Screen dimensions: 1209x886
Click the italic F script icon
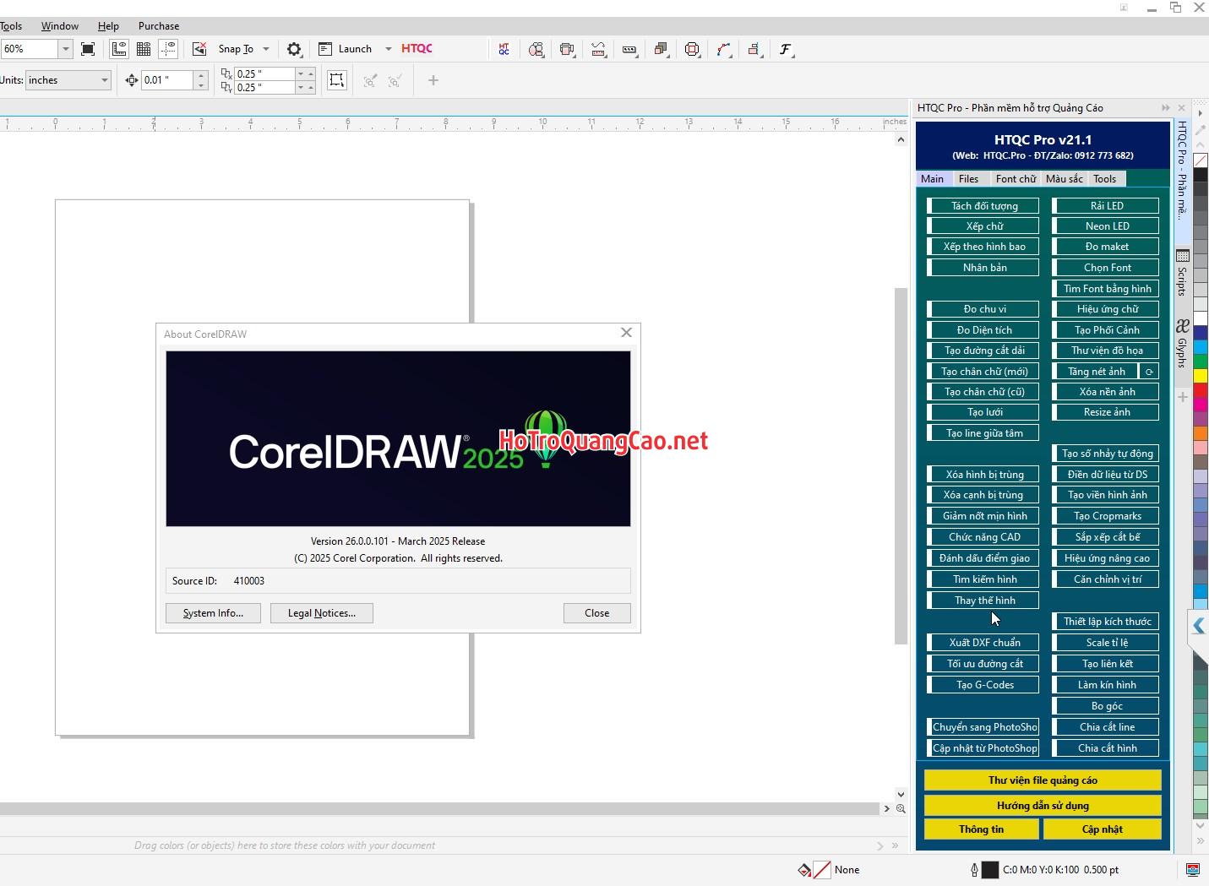pyautogui.click(x=785, y=49)
